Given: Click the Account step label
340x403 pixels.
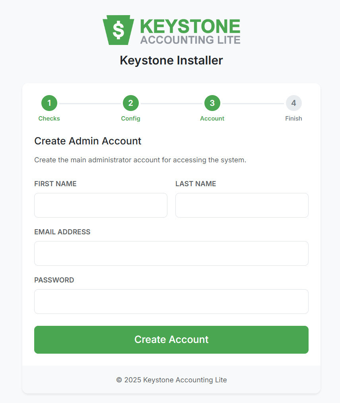Looking at the screenshot, I should 212,118.
